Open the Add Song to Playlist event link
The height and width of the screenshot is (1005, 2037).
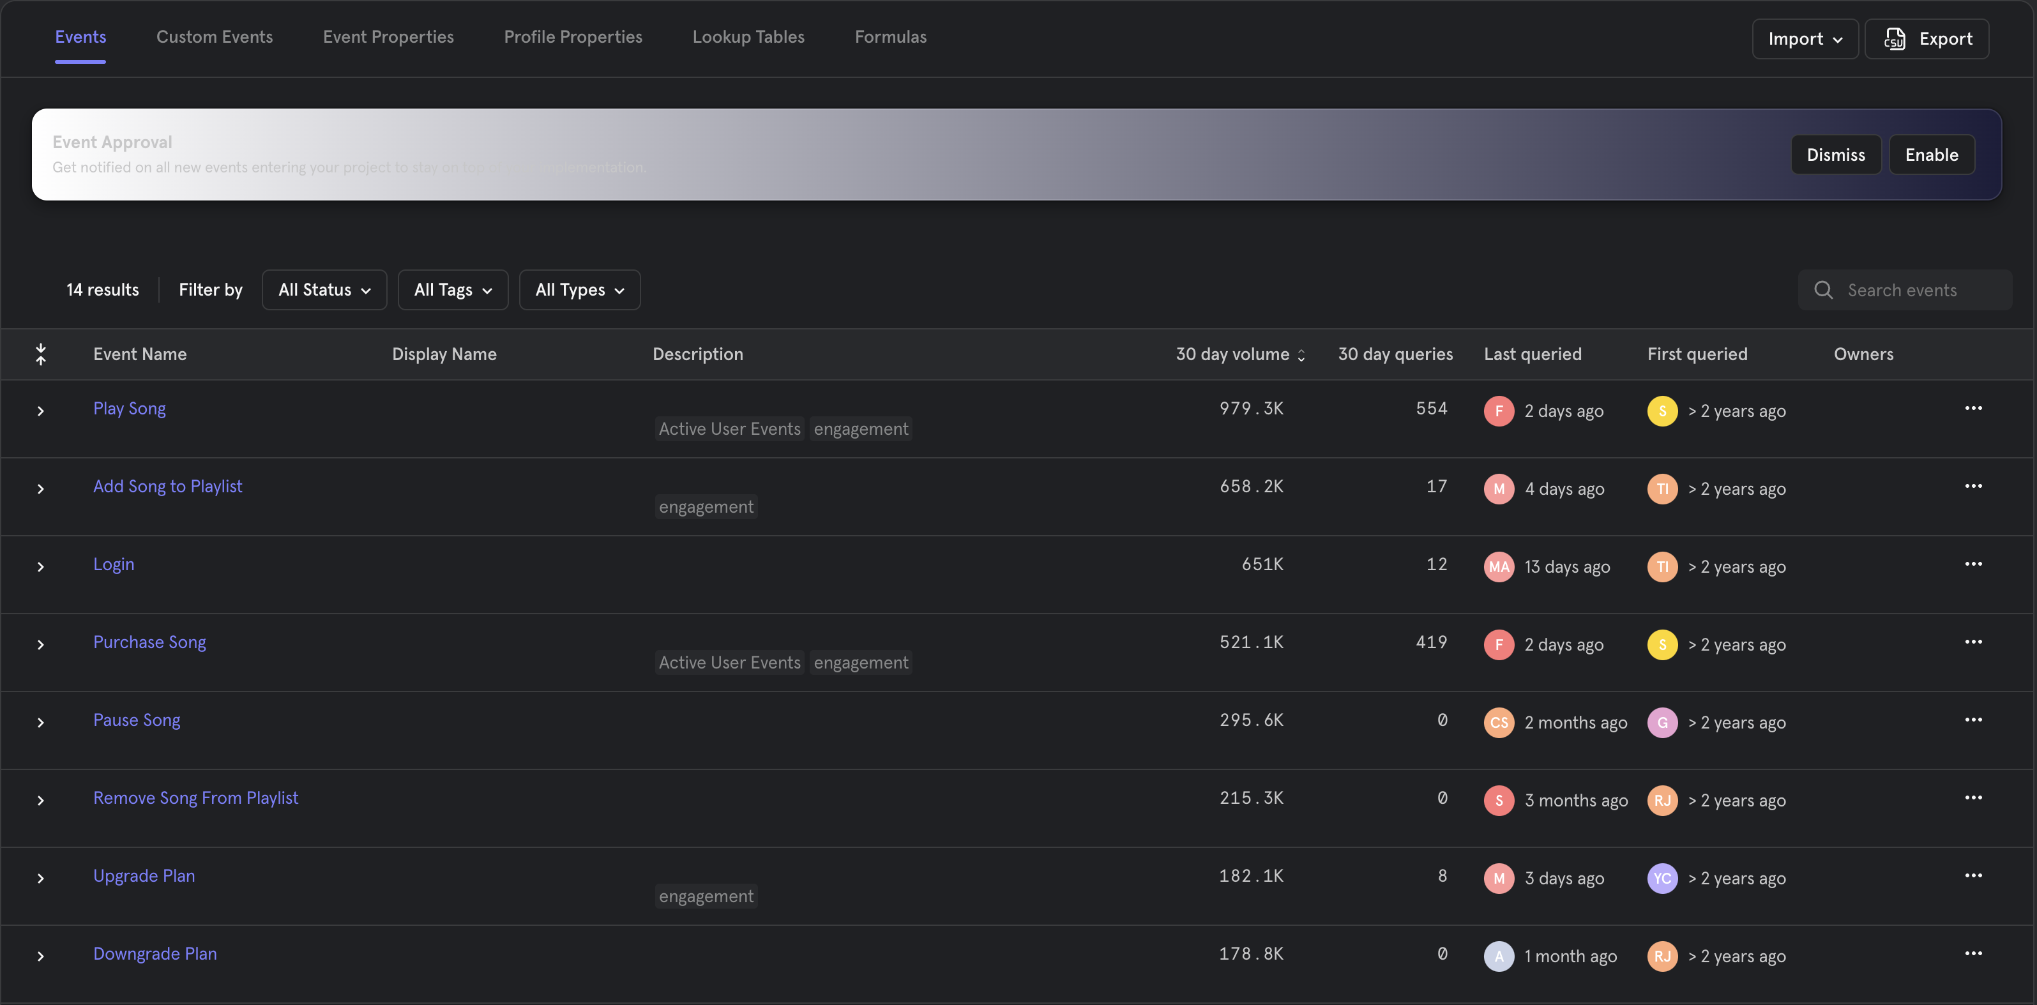168,487
